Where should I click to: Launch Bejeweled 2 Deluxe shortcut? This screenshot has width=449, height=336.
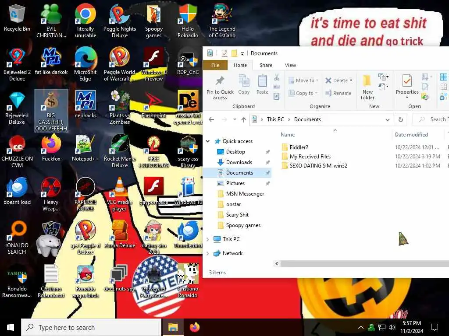coord(17,65)
